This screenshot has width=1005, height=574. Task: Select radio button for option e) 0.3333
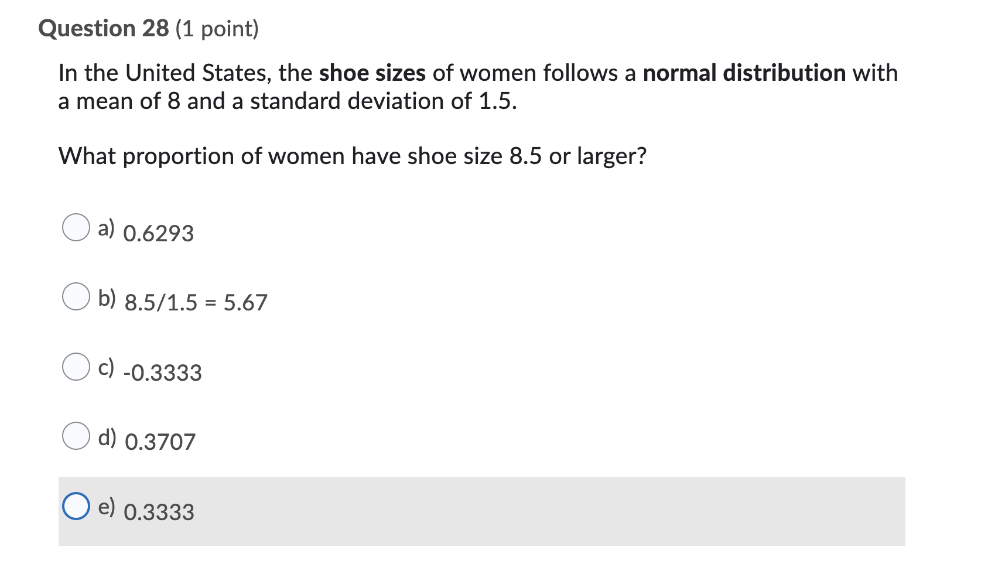point(76,507)
